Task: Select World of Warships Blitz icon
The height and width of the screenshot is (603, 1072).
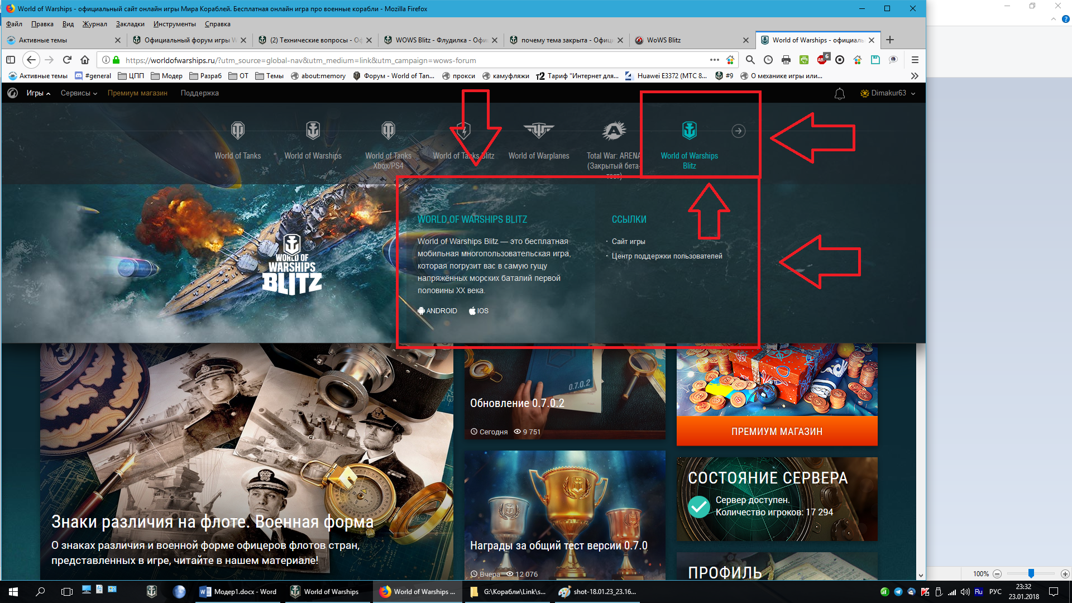Action: click(x=690, y=131)
